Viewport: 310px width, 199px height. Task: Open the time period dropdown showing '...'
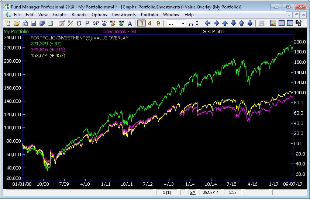(176, 24)
